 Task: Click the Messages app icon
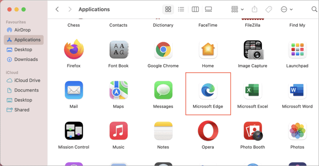[x=163, y=90]
